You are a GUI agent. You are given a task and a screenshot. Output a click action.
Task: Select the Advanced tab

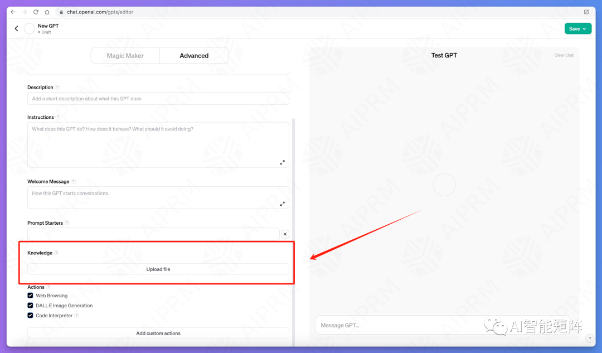(194, 56)
